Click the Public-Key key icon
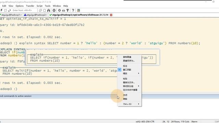The width and height of the screenshot is (219, 123). (x=68, y=10)
